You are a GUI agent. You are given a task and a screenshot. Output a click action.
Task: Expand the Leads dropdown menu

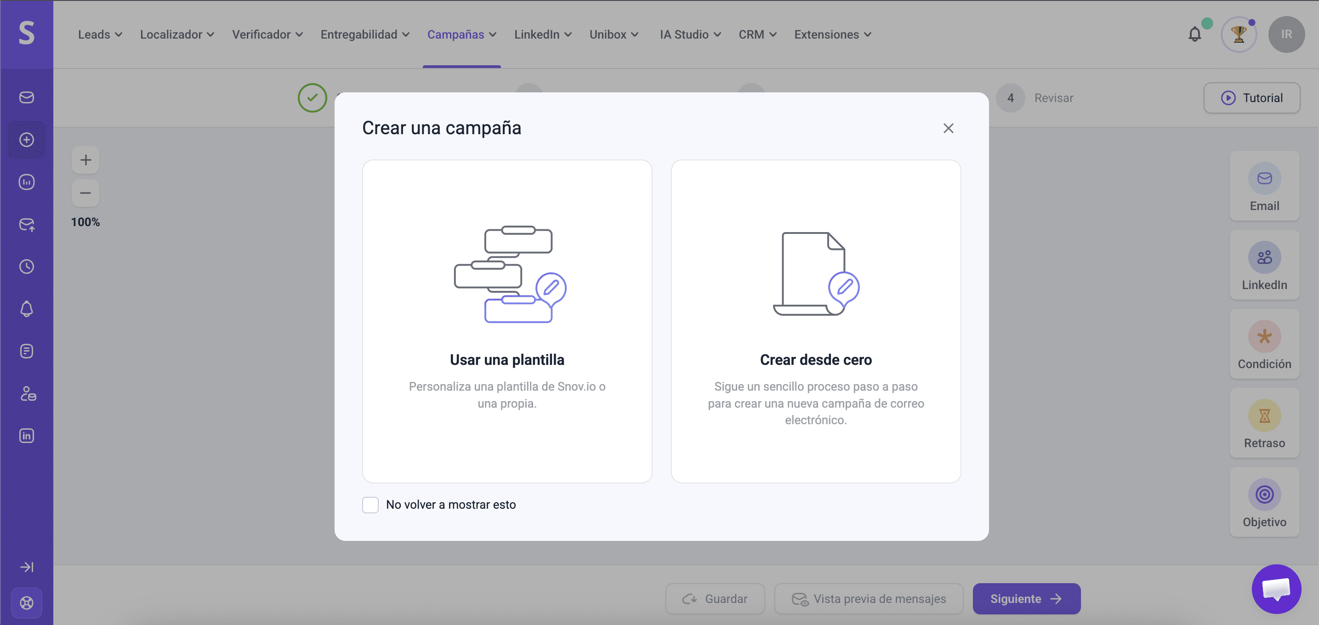[100, 34]
